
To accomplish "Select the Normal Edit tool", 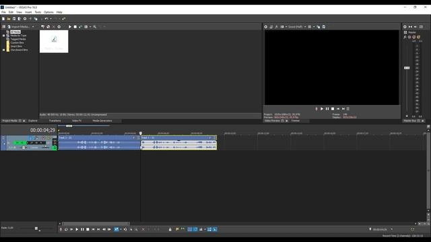I will (x=117, y=229).
